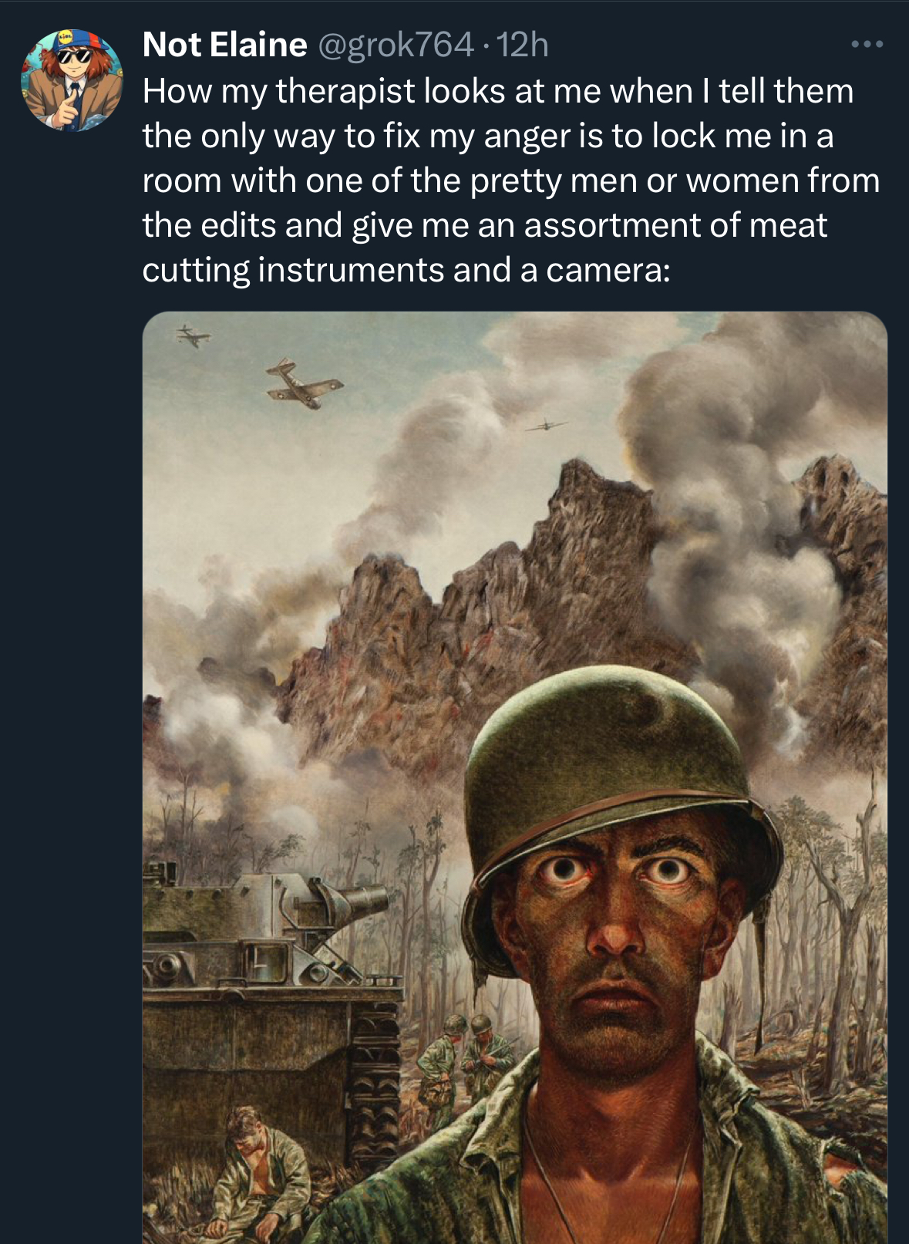
Task: Click the tank's cannon barrel
Action: point(349,904)
